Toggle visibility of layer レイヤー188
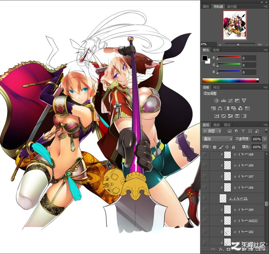269x254 pixels. (x=205, y=154)
